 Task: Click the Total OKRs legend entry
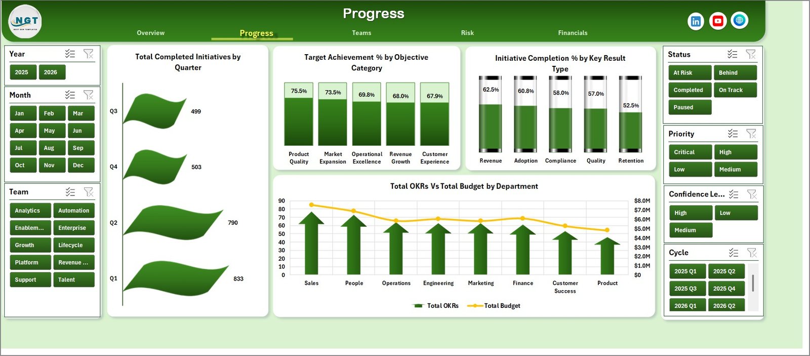pos(435,306)
